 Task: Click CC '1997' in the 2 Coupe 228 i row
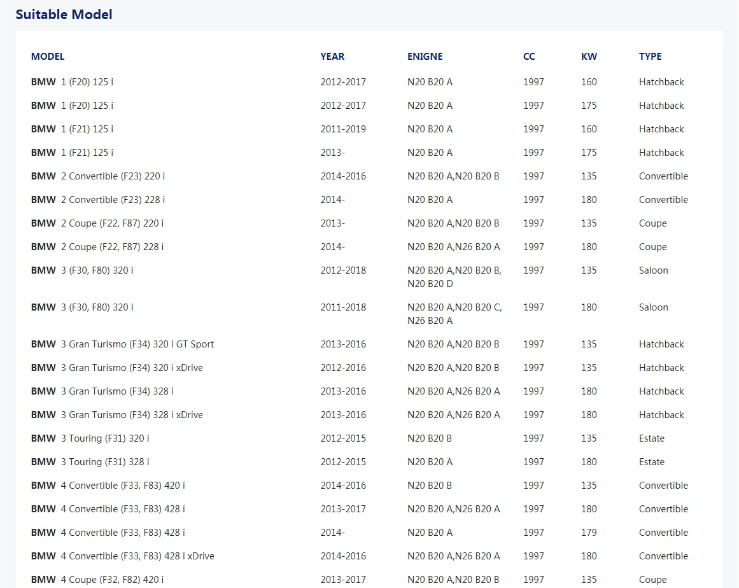pos(533,247)
